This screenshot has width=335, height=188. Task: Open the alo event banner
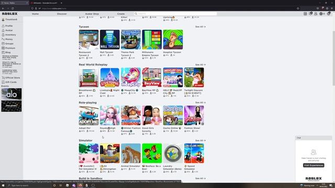click(x=12, y=94)
